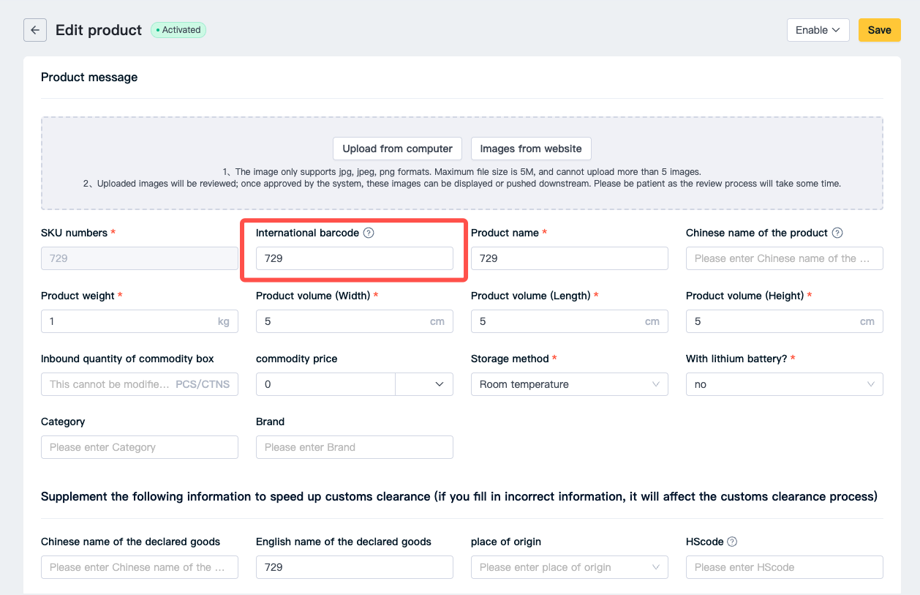Focus the International barcode field
The image size is (920, 595).
355,258
